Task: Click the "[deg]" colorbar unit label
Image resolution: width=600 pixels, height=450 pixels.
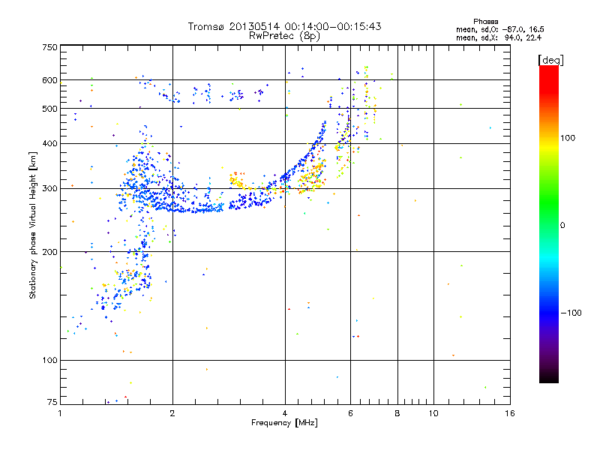Action: click(x=550, y=60)
